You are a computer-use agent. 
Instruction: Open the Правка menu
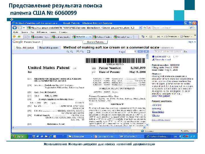click(24, 32)
